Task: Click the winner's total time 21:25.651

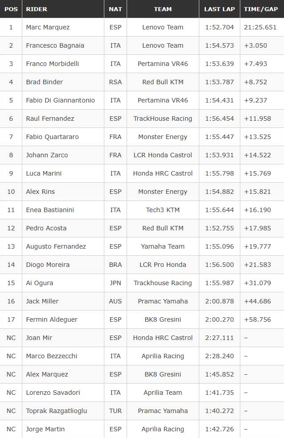Action: [x=260, y=27]
